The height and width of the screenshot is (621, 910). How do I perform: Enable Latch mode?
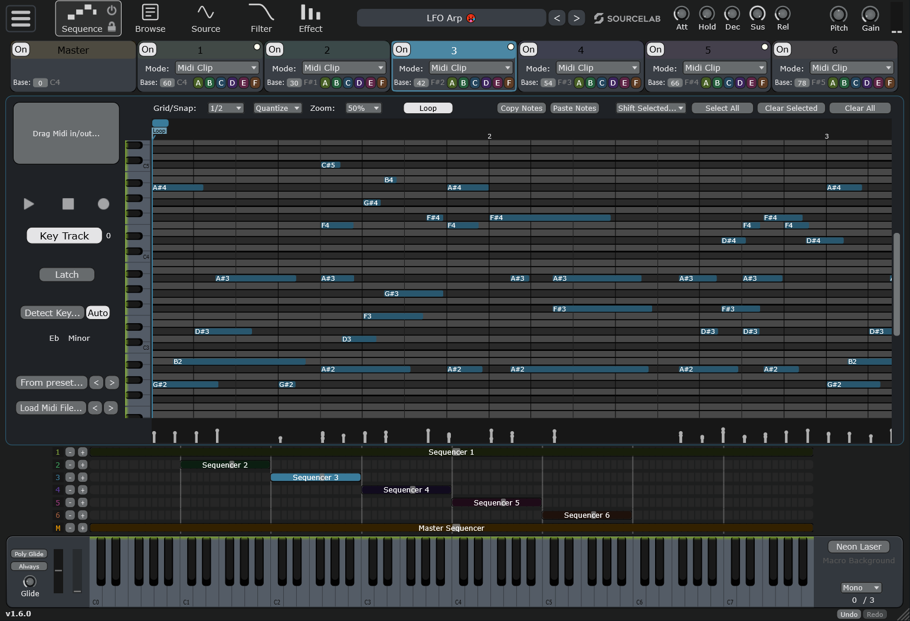tap(67, 274)
